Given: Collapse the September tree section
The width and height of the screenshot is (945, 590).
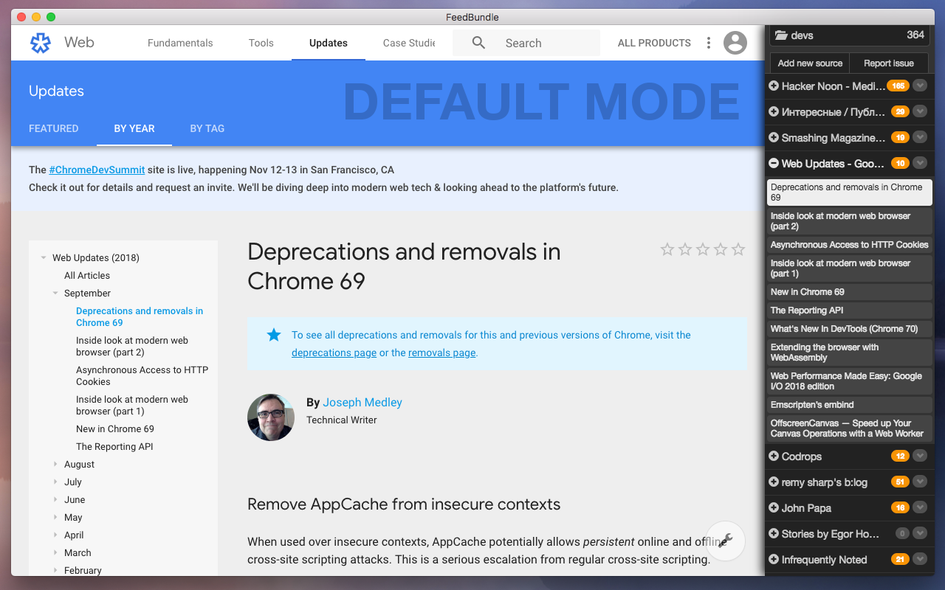Looking at the screenshot, I should pyautogui.click(x=55, y=294).
